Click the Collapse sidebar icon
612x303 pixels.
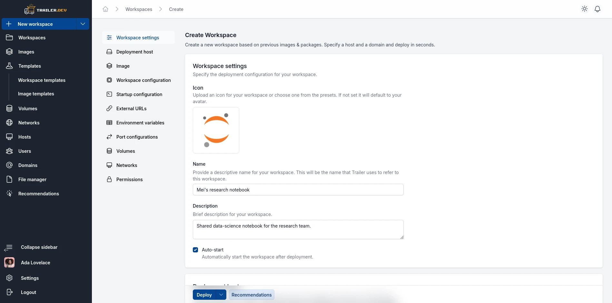pos(8,248)
